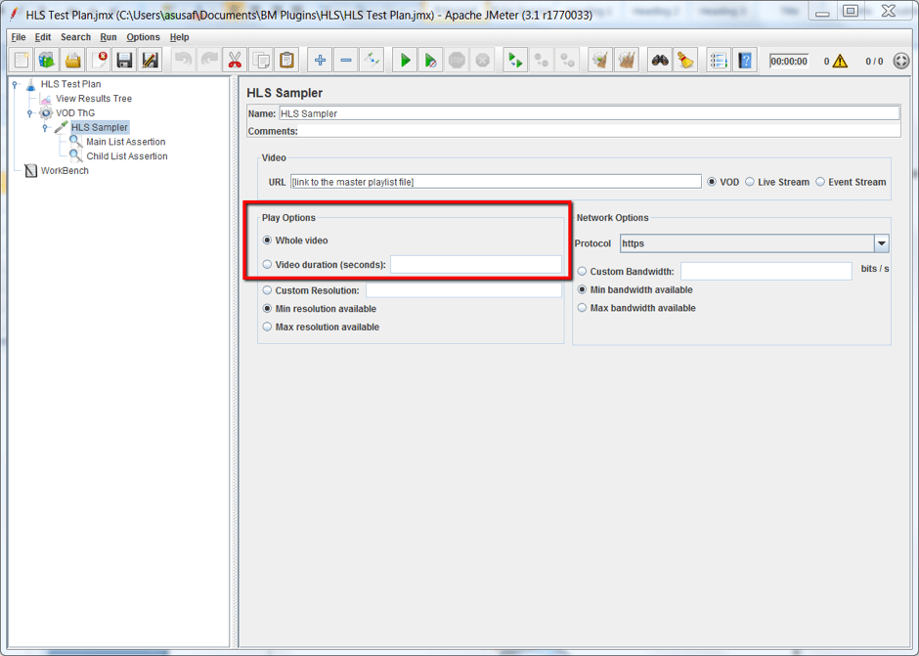Open the Templates toolbar icon
This screenshot has height=656, width=919.
click(47, 61)
